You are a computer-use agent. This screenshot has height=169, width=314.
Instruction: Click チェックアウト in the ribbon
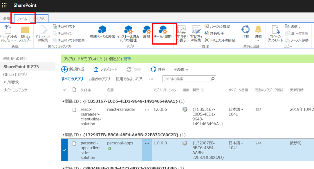[x=64, y=26]
